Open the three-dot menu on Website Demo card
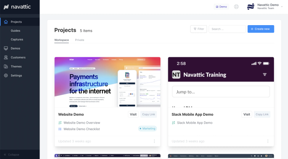Image resolution: width=288 pixels, height=159 pixels. pos(154,141)
